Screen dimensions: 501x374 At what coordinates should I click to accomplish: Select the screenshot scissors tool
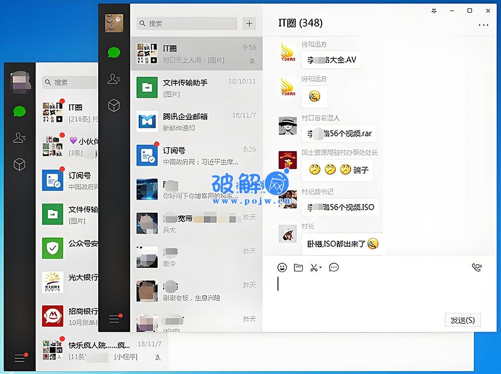313,267
